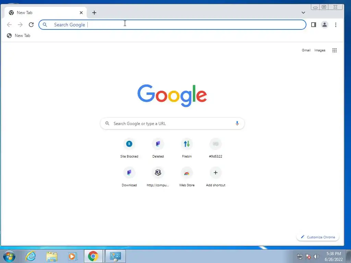Open Windows Explorer from the taskbar
This screenshot has width=351, height=263.
click(52, 256)
